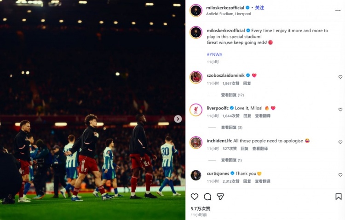Expand the 12 replies under szoboszlaidominik

[x=232, y=95]
